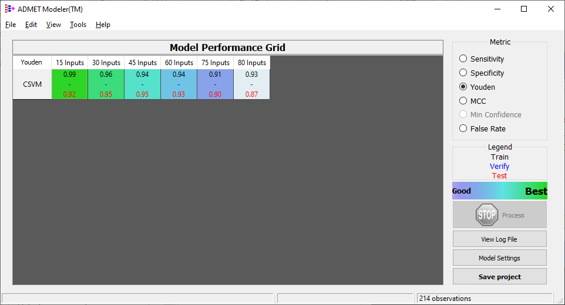Select the CSVM 15 Inputs model cell
The width and height of the screenshot is (565, 305).
69,84
